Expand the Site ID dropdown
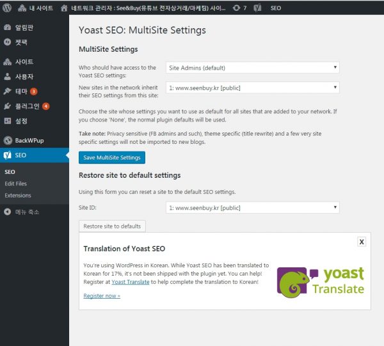 coord(252,207)
